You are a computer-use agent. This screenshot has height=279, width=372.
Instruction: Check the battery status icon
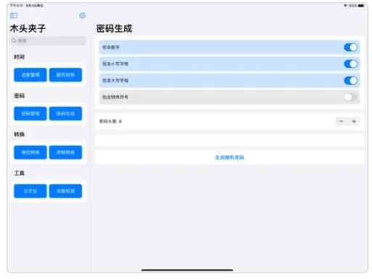point(361,6)
